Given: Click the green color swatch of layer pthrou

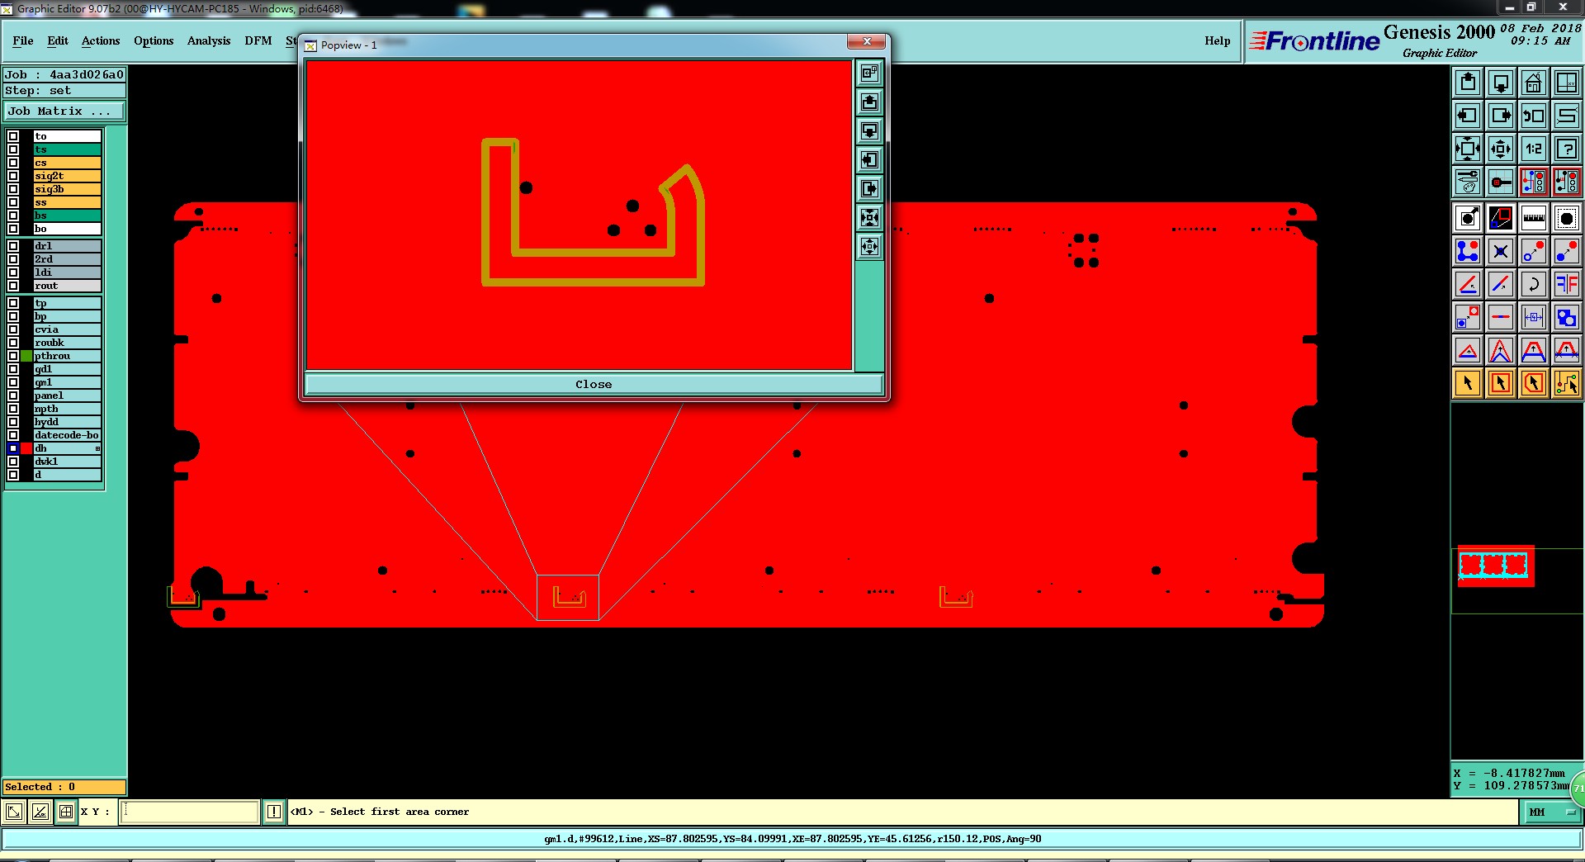Looking at the screenshot, I should point(26,356).
